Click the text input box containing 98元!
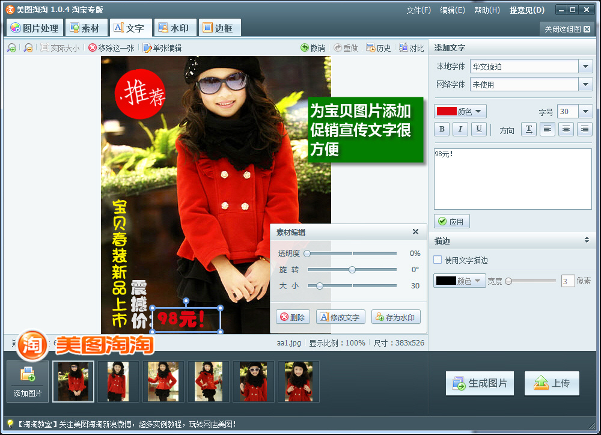This screenshot has width=601, height=435. point(513,179)
